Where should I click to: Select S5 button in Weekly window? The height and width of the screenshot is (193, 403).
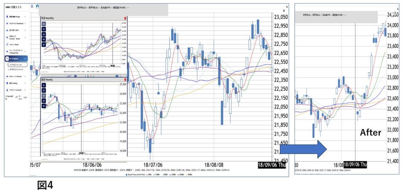click(44, 106)
